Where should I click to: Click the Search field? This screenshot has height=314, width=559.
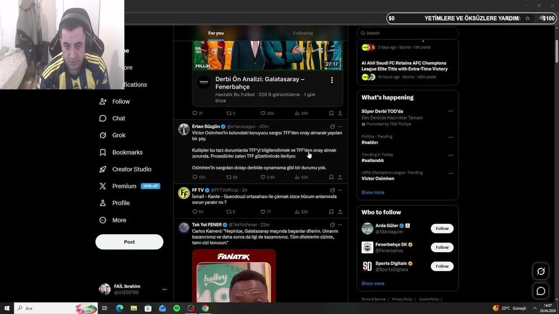point(407,33)
